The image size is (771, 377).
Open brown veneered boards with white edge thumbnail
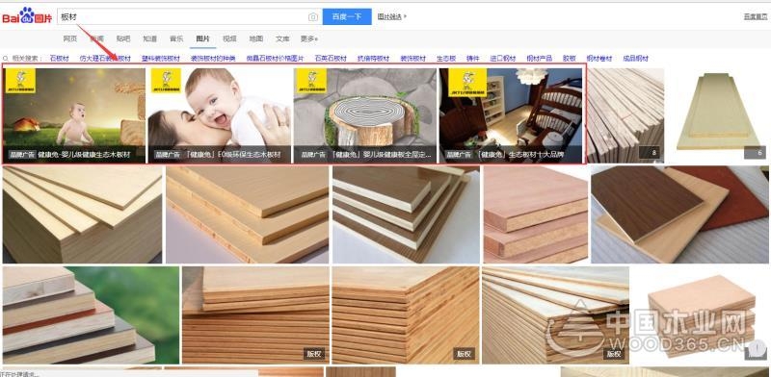coord(406,214)
